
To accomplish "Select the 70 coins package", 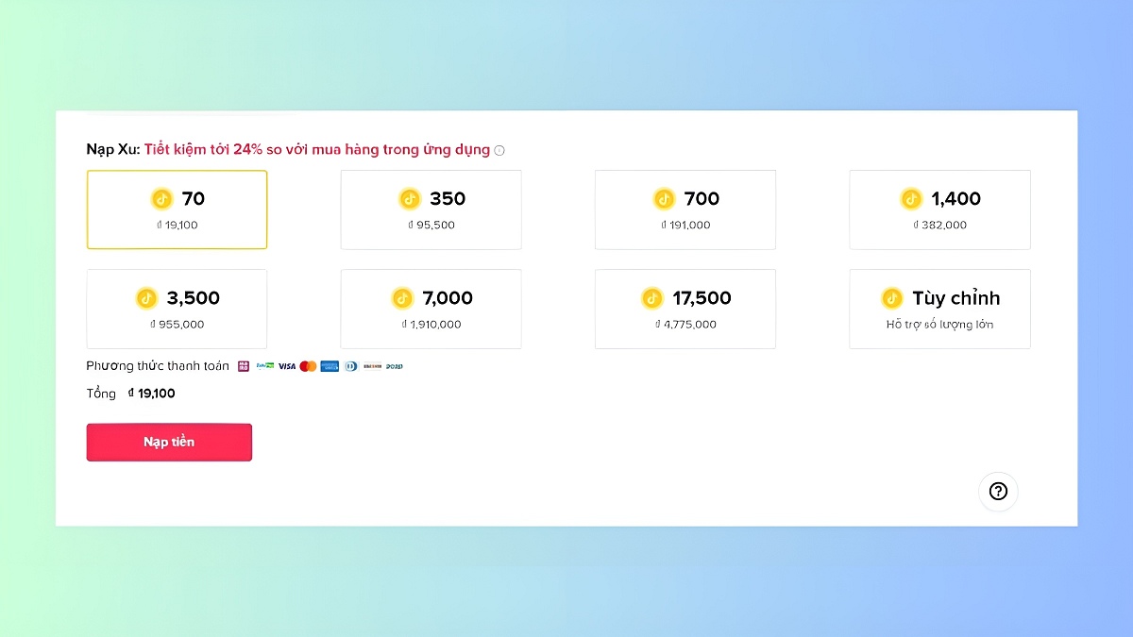I will pyautogui.click(x=177, y=210).
